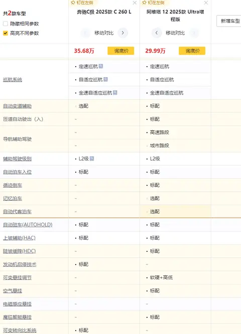Open 魔毯智能悬挂 parameter link
Viewport: 241px width, 334px height.
click(x=17, y=317)
